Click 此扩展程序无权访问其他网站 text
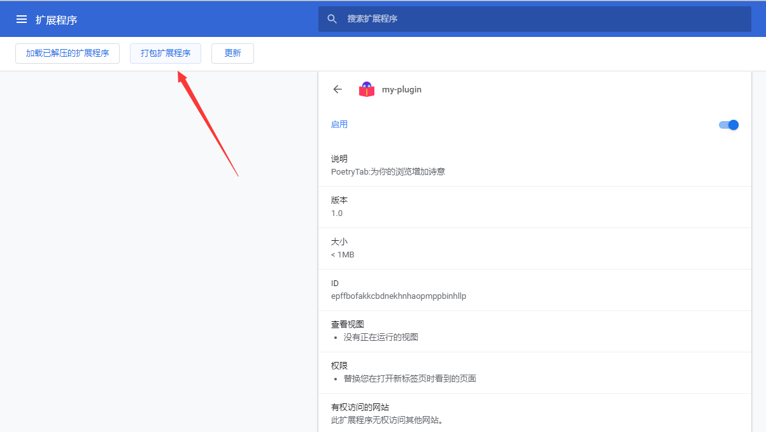 [387, 420]
